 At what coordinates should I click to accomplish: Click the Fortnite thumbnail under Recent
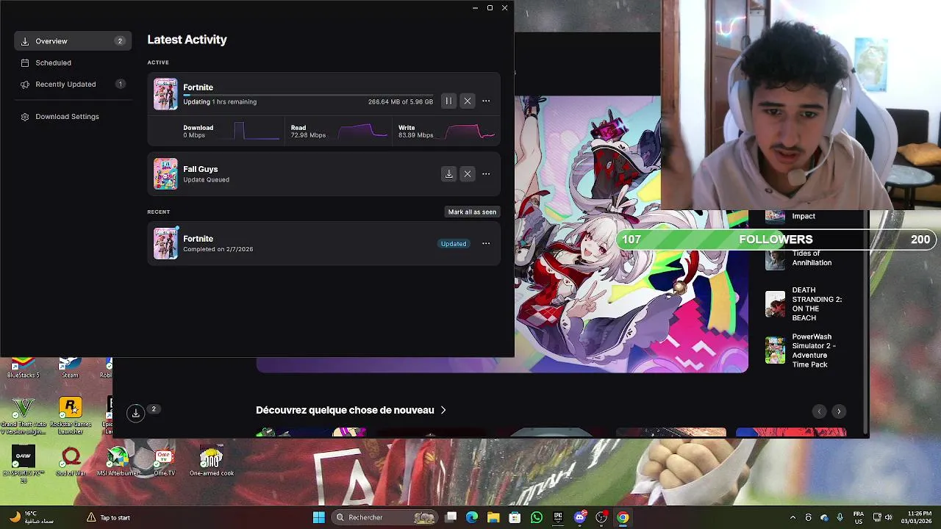coord(165,243)
